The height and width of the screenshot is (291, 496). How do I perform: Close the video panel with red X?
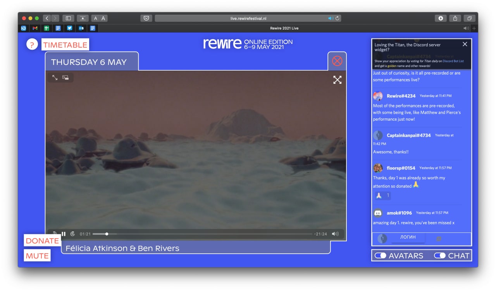(x=337, y=61)
